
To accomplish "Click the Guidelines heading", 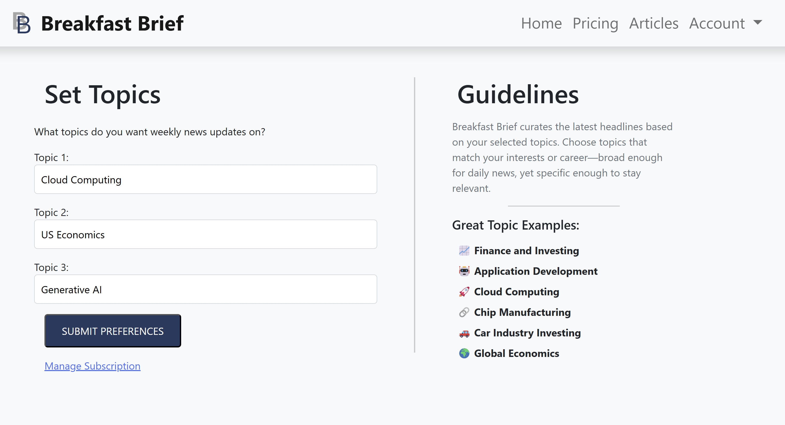I will coord(518,95).
